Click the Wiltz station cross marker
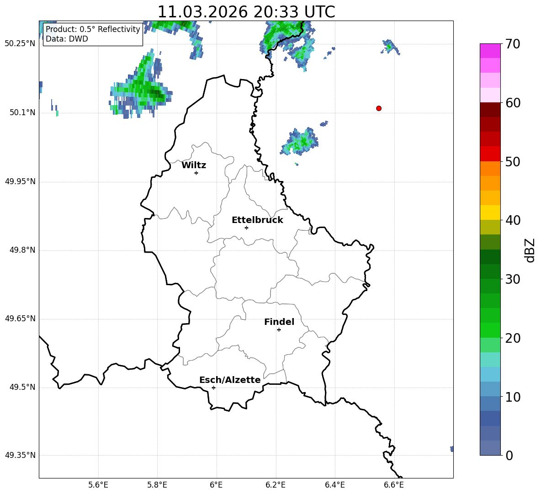541x494 pixels. tap(196, 173)
